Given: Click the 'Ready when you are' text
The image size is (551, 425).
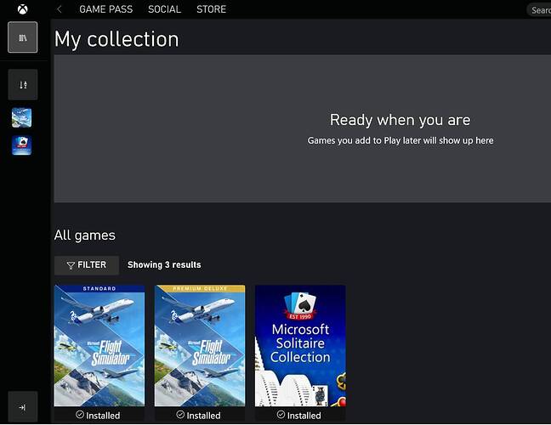Looking at the screenshot, I should pyautogui.click(x=400, y=120).
